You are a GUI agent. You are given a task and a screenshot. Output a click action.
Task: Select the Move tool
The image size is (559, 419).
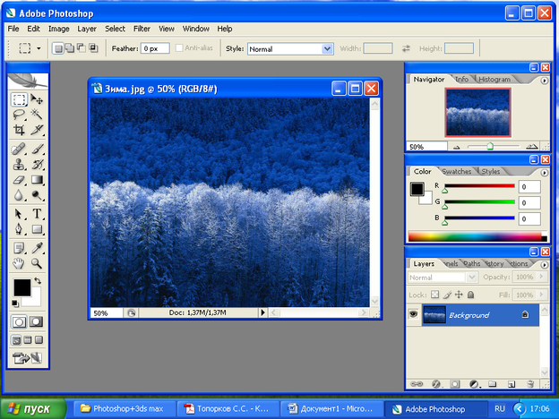point(37,99)
